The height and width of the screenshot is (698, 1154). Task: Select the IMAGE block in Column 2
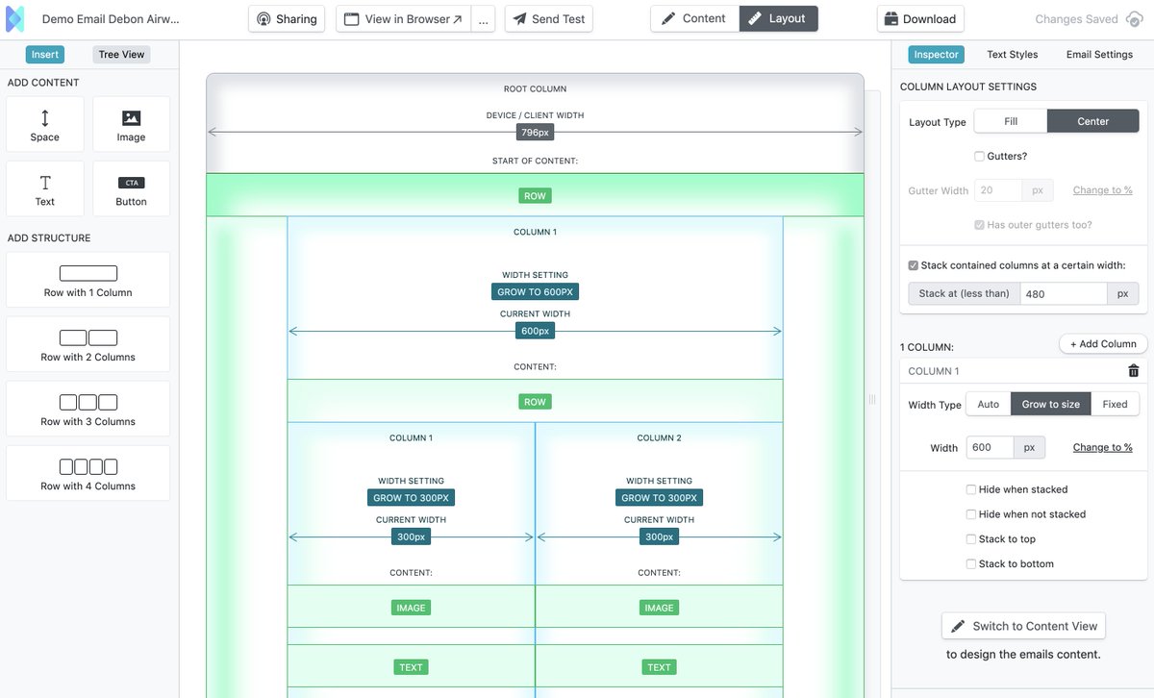(659, 608)
